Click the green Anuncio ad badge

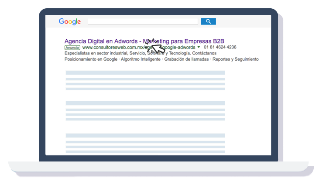click(72, 48)
